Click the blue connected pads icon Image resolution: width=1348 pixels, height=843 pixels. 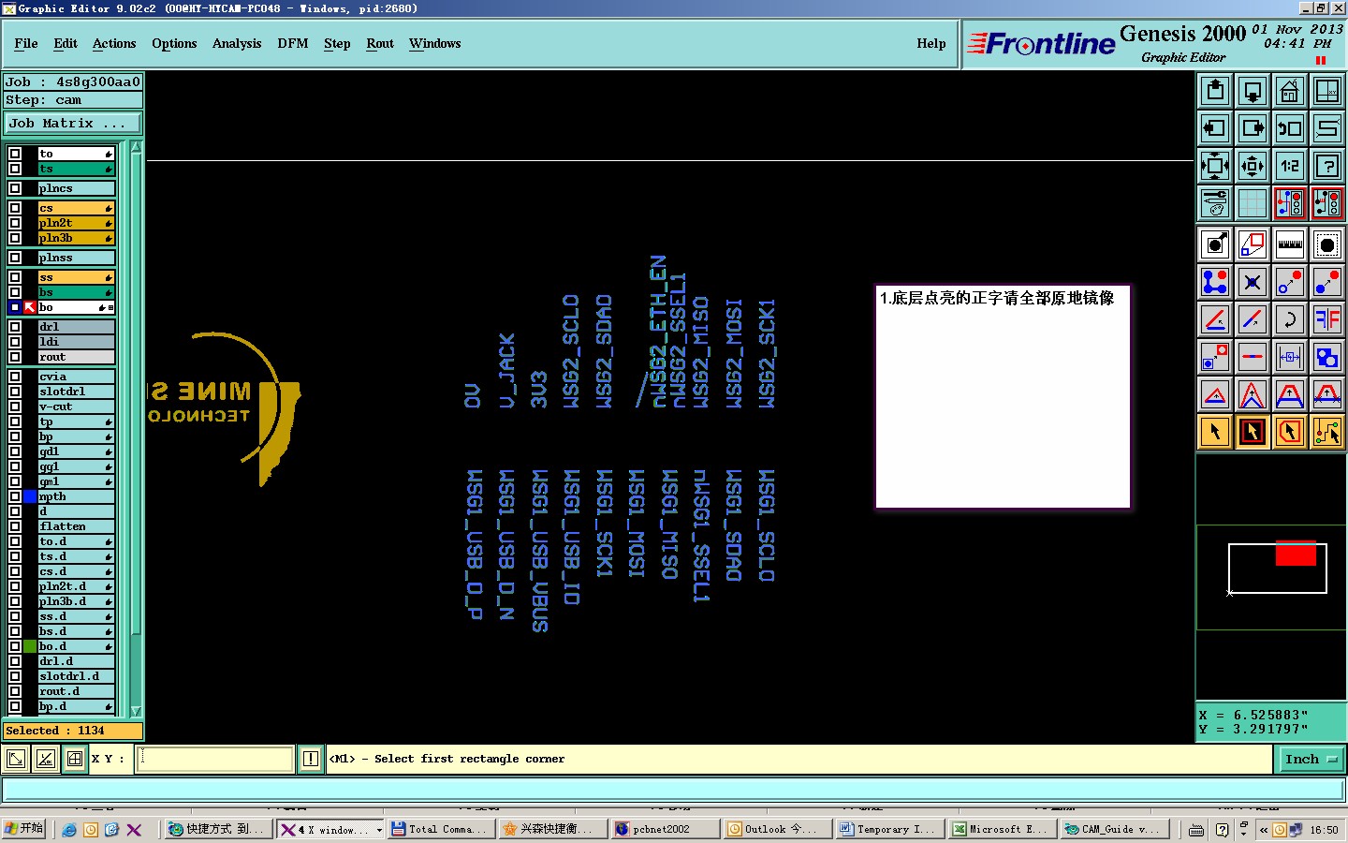click(x=1215, y=282)
